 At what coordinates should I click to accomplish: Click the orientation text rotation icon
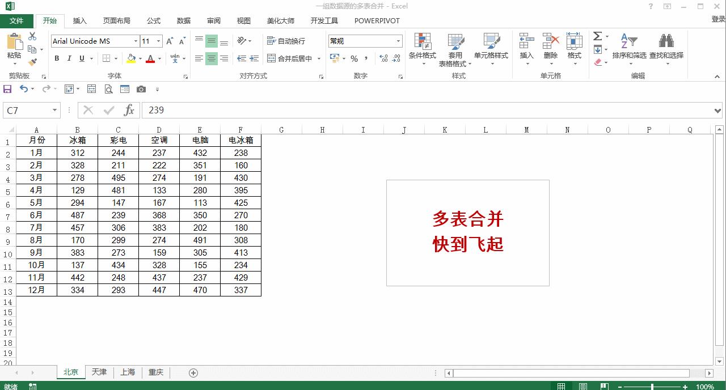pyautogui.click(x=242, y=41)
